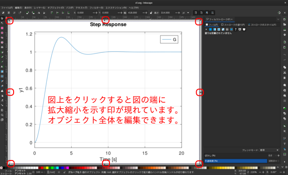Copy selection via command bar icon

pos(284,67)
